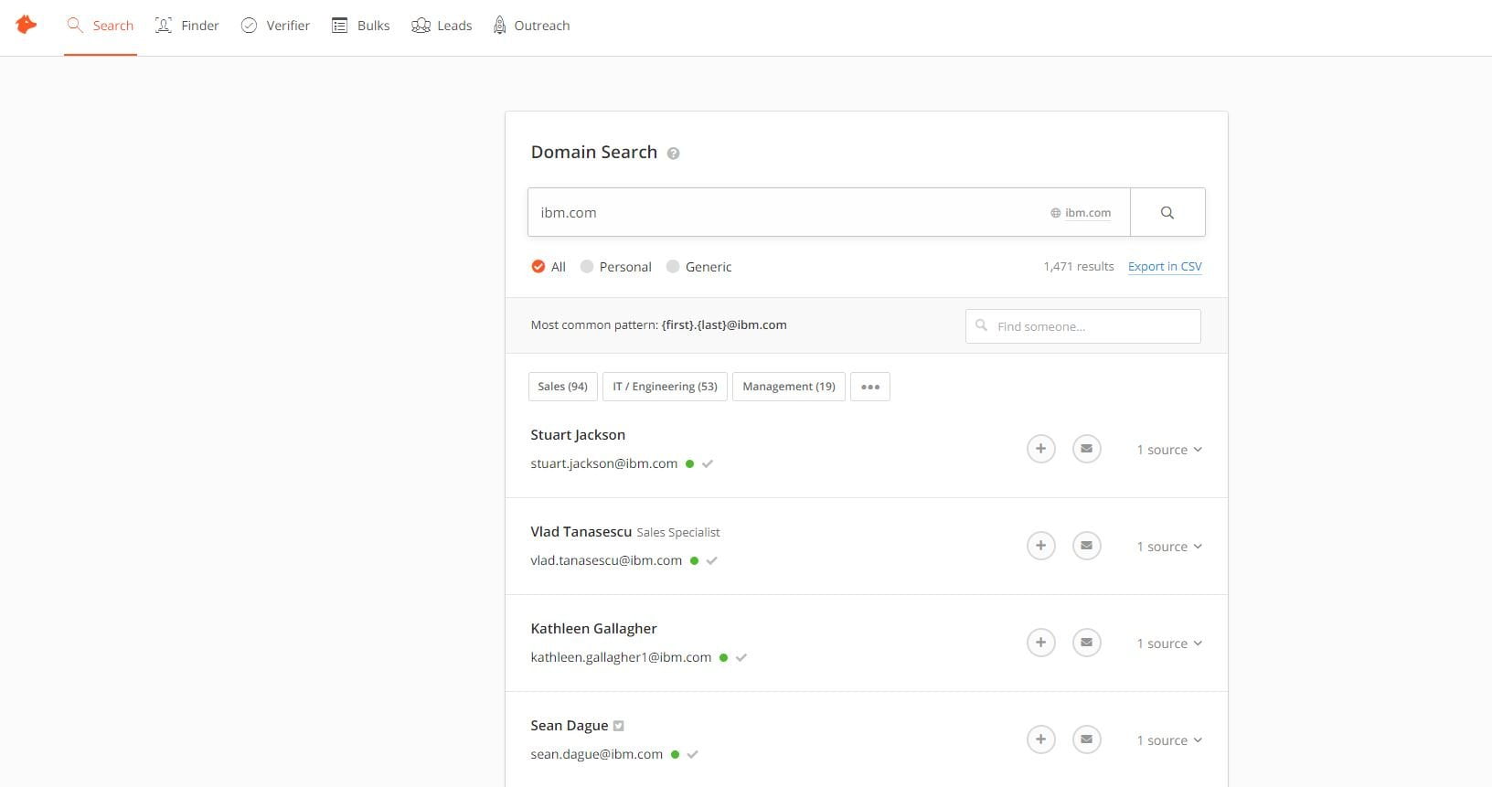Expand the 1 source dropdown for Vlad Tanasescu
1492x787 pixels.
click(x=1169, y=547)
